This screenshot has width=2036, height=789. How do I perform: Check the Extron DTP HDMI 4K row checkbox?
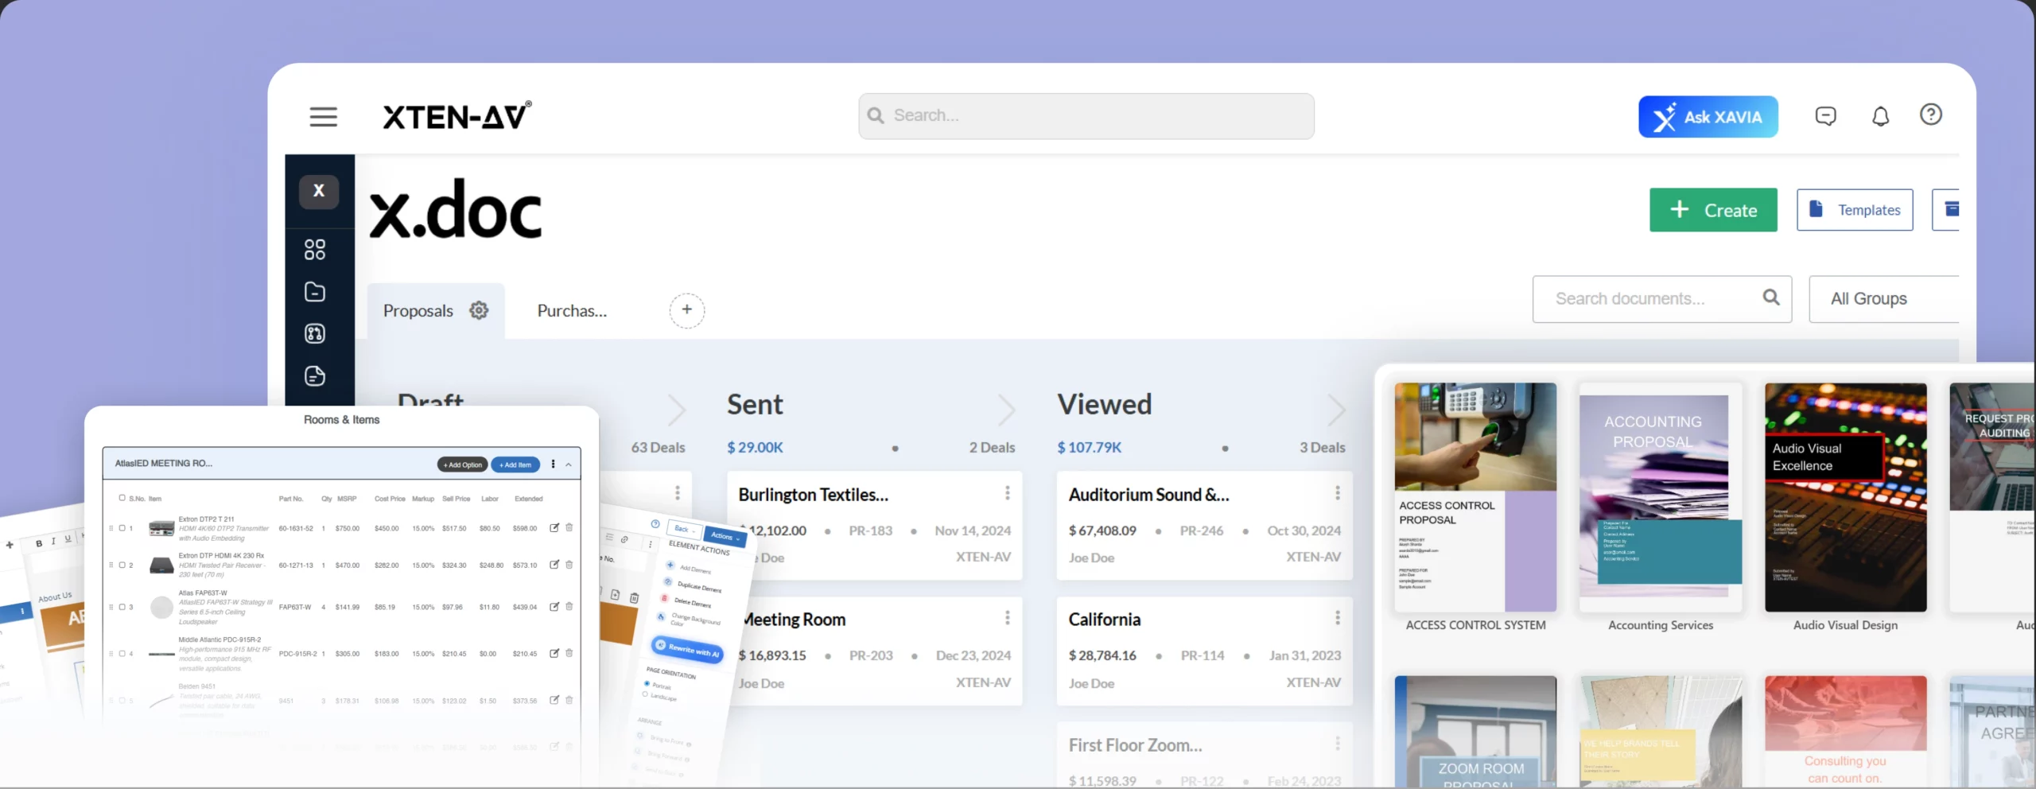point(122,566)
